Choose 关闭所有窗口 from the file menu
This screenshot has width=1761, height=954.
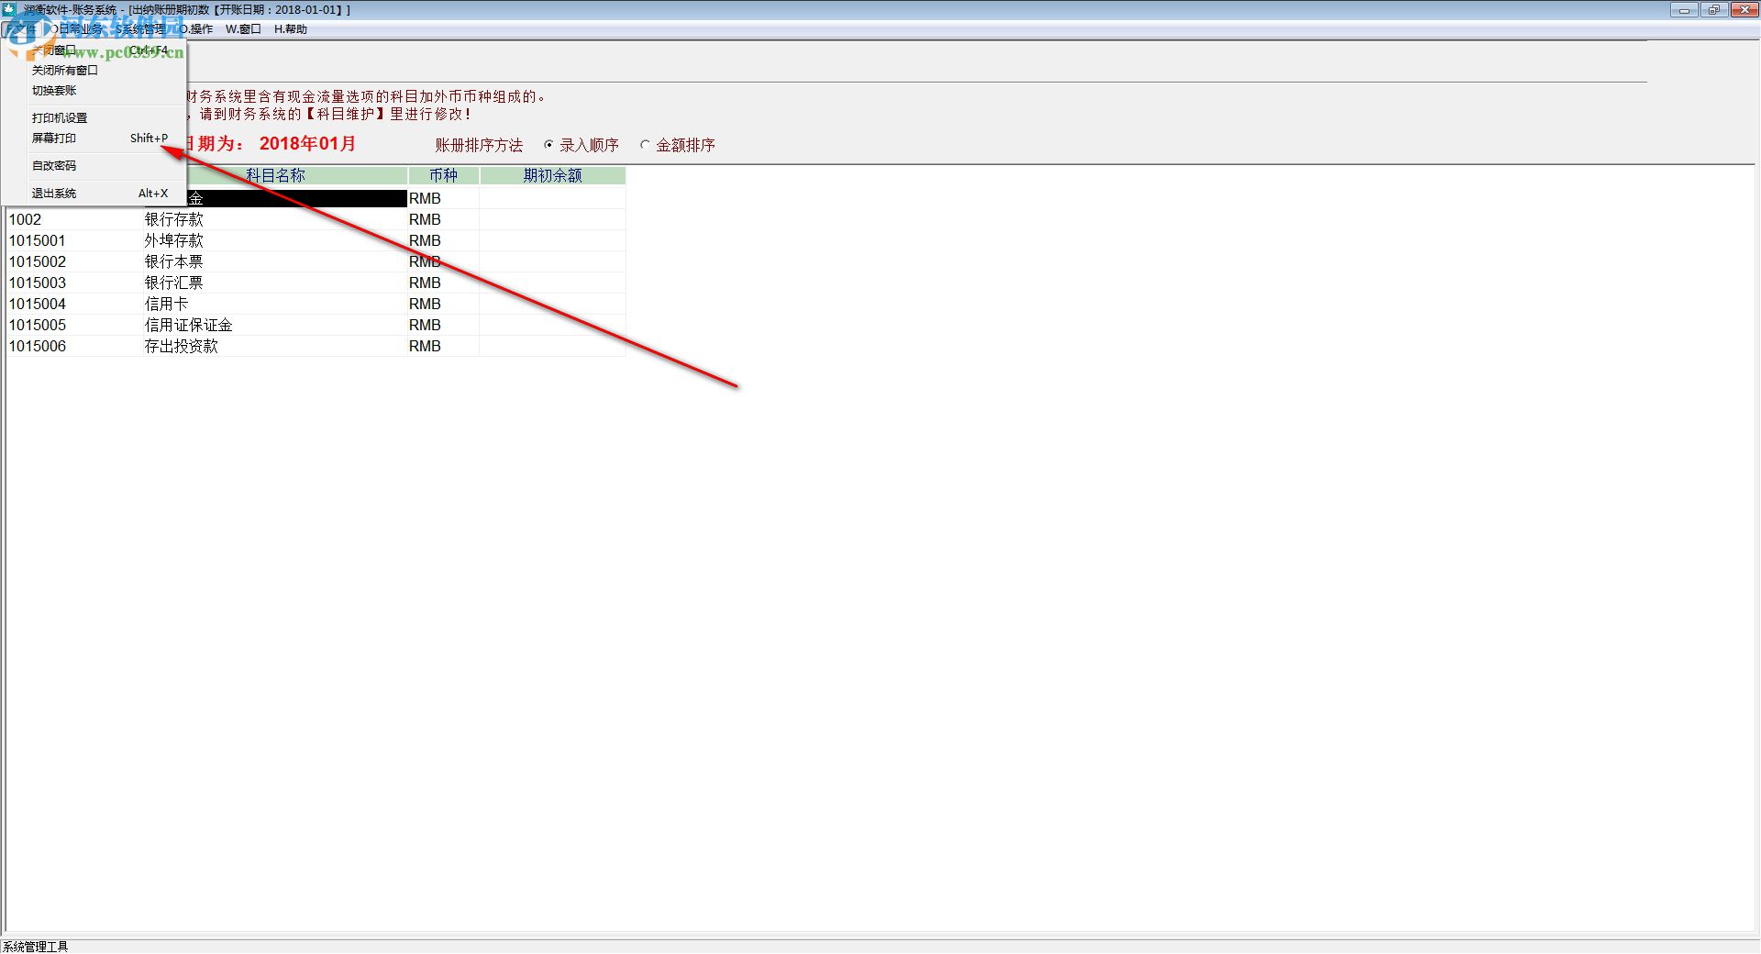tap(95, 70)
